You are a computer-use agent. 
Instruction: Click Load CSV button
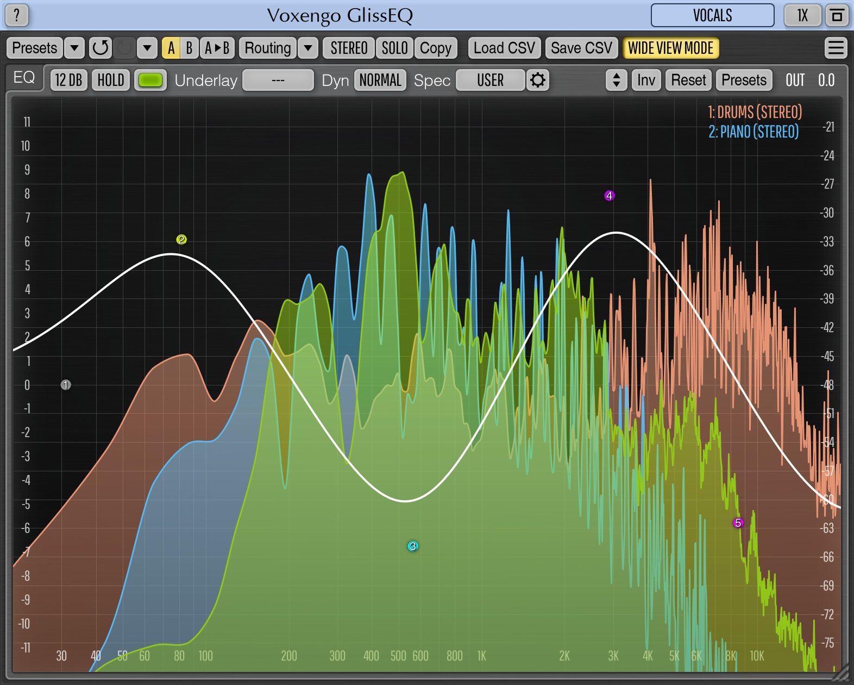point(505,48)
